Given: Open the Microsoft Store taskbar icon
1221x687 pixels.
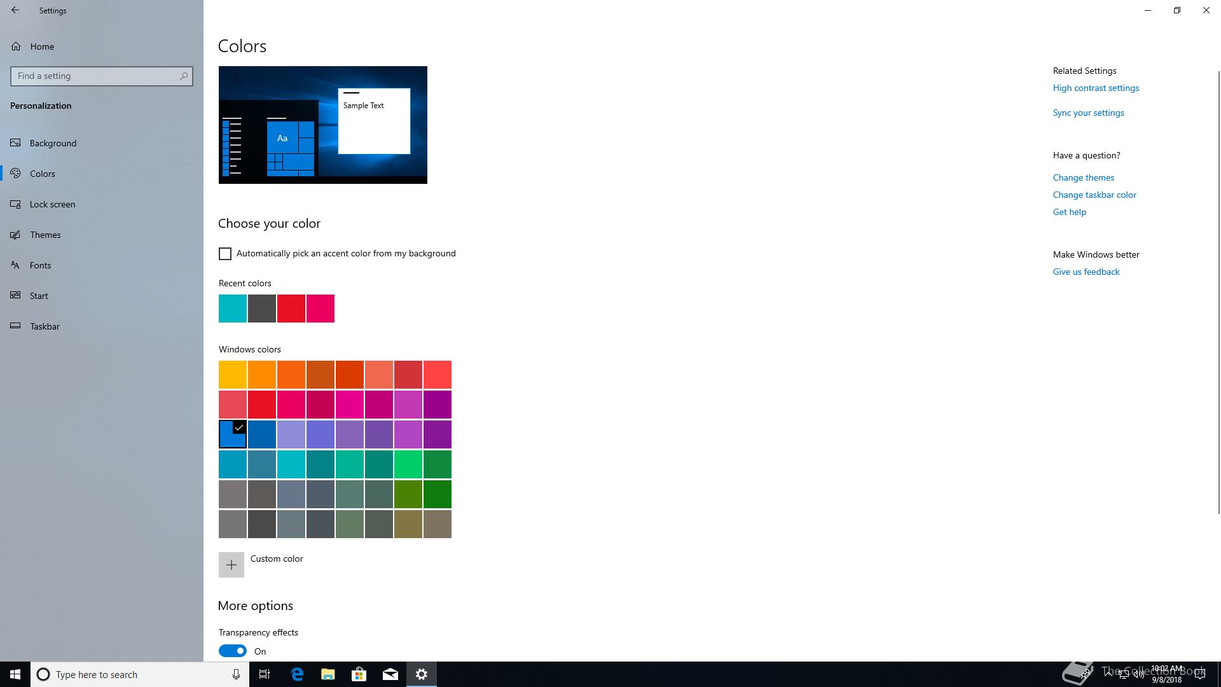Looking at the screenshot, I should pyautogui.click(x=359, y=674).
